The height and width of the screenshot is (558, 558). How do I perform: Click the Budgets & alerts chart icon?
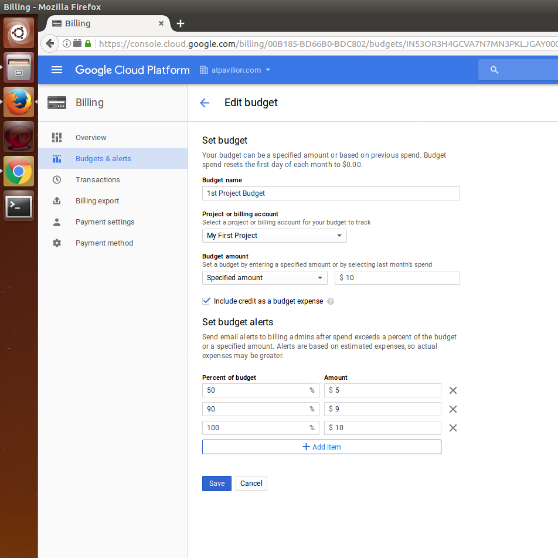[57, 159]
